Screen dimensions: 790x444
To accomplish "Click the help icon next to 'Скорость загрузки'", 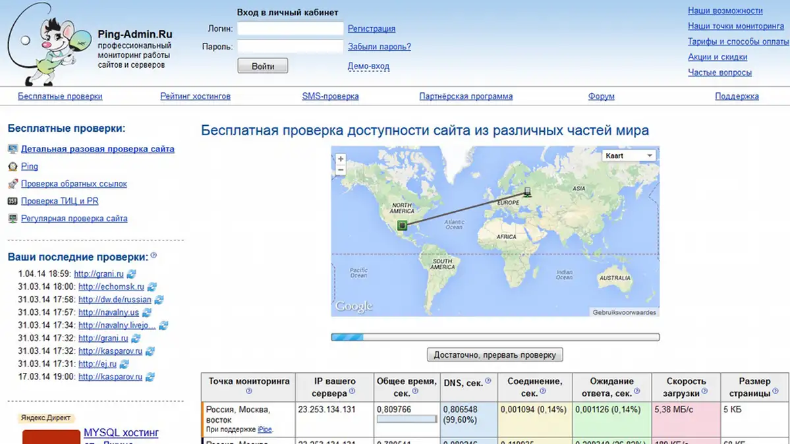I will point(704,392).
